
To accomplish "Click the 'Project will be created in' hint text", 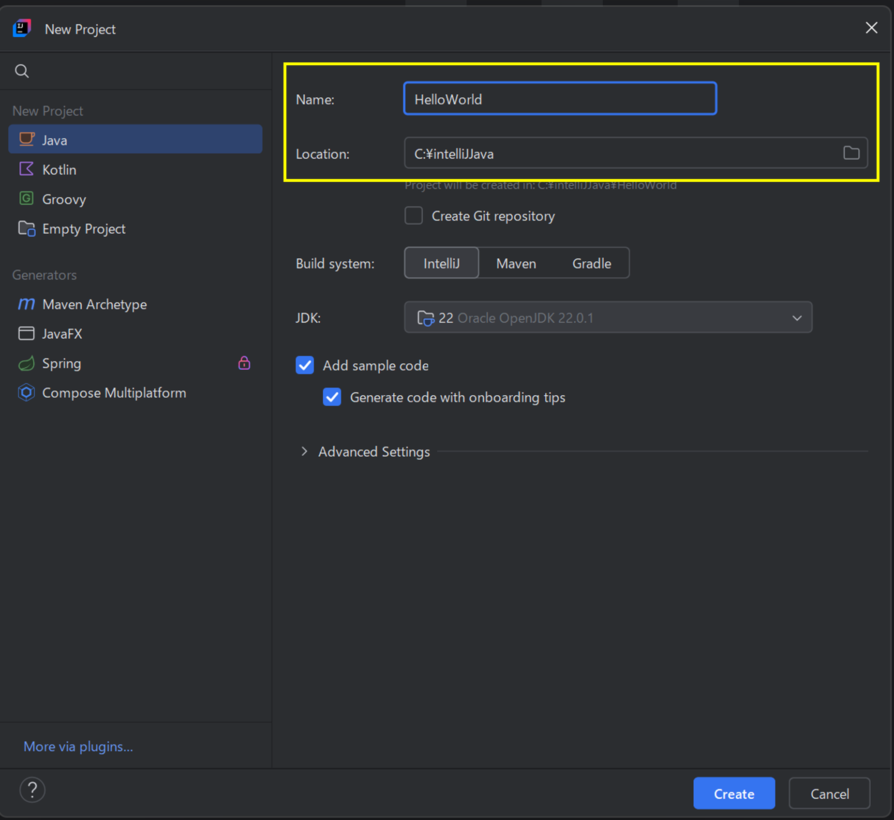I will coord(540,185).
